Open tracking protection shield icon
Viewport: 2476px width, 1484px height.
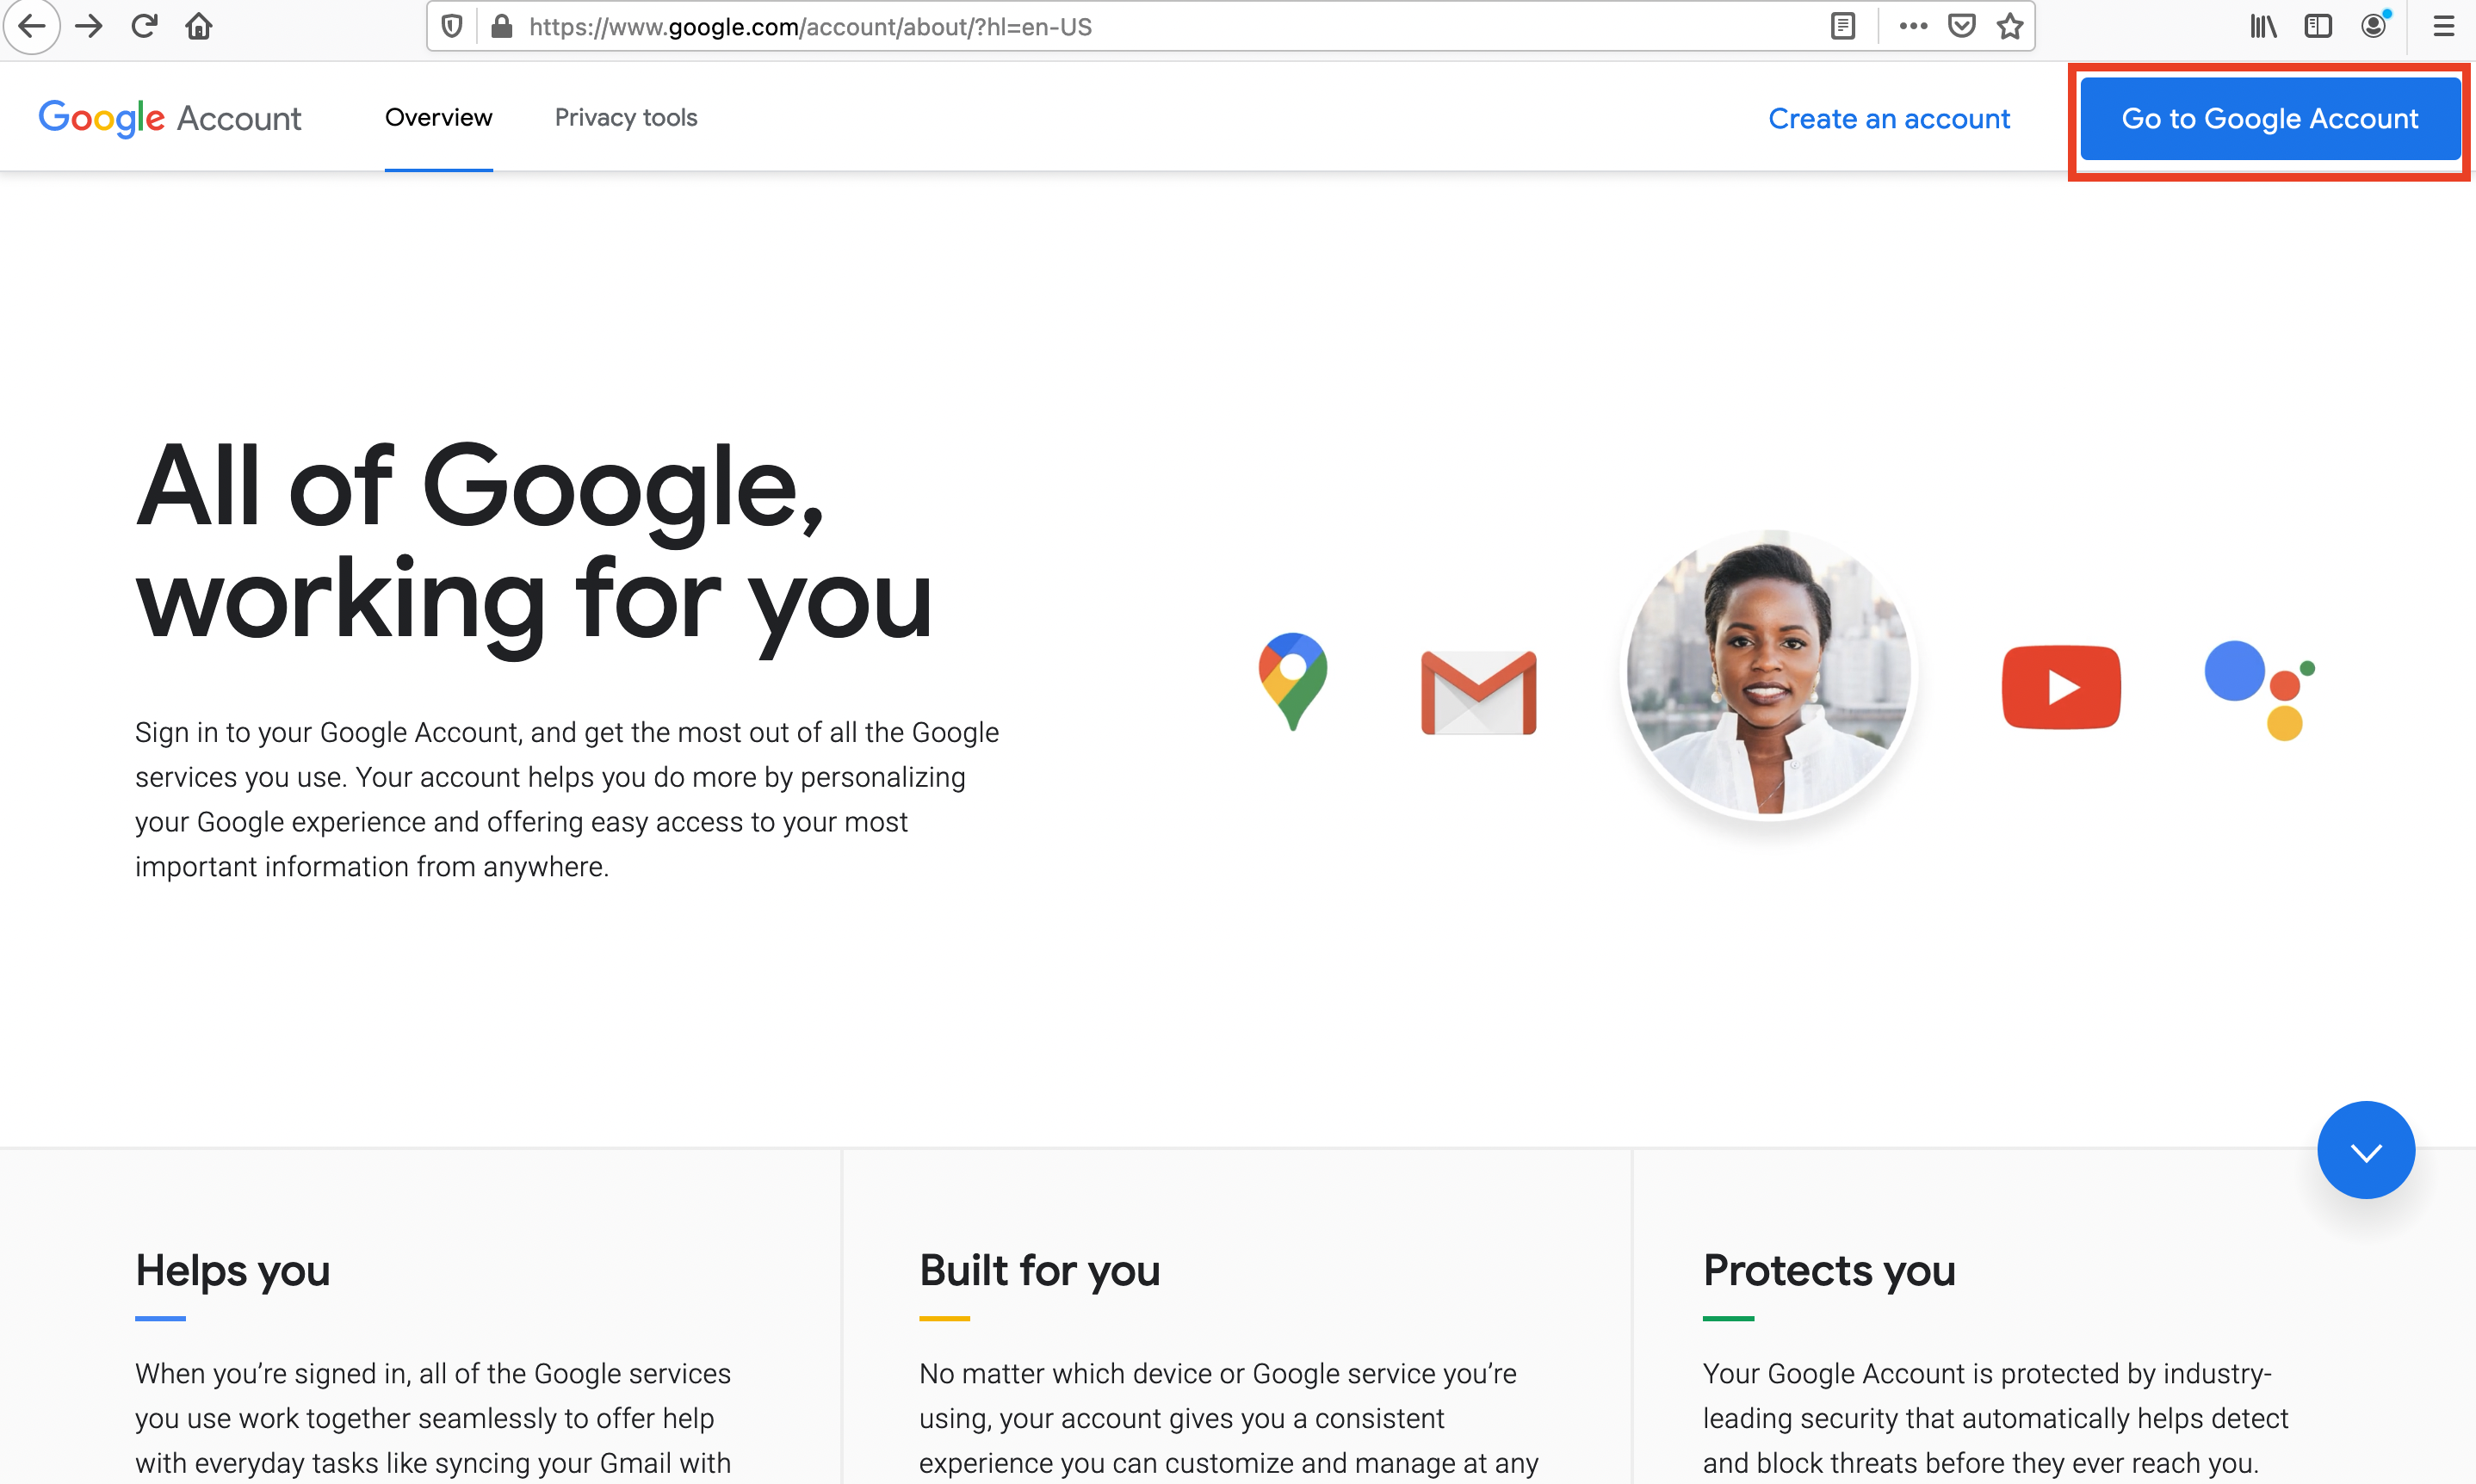(452, 27)
